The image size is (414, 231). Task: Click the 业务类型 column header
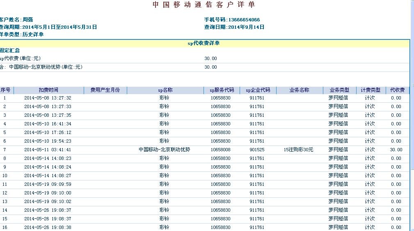pyautogui.click(x=339, y=90)
